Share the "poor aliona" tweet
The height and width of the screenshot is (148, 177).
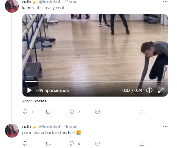tap(142, 143)
